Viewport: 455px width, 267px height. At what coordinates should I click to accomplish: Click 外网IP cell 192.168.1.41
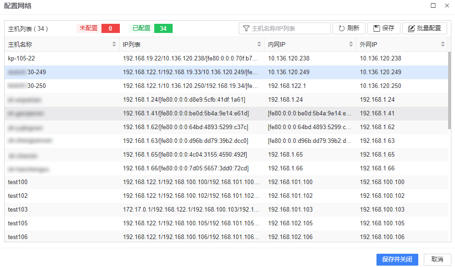coord(377,114)
